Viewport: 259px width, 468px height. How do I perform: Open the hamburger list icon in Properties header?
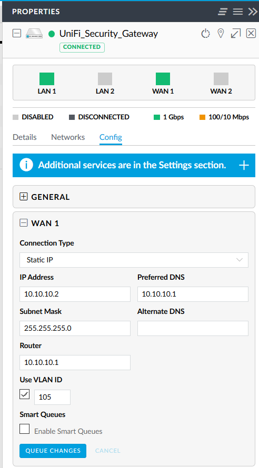coord(238,12)
